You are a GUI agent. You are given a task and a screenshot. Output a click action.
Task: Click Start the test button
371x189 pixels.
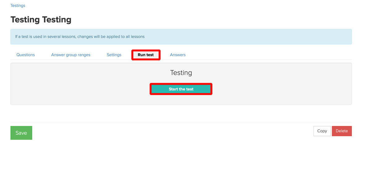coord(181,89)
